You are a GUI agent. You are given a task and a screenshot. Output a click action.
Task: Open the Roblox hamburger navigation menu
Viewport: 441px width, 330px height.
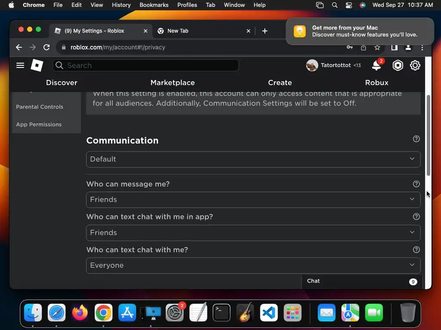20,65
